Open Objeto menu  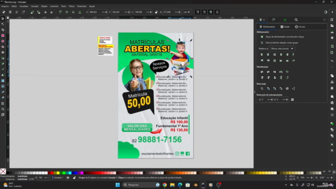tap(44, 6)
